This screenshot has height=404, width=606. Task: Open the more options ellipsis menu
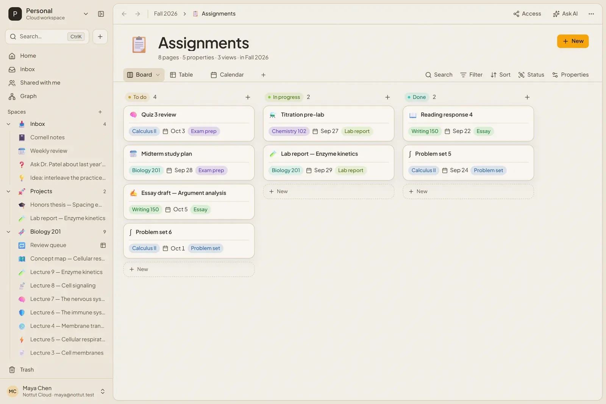tap(591, 14)
